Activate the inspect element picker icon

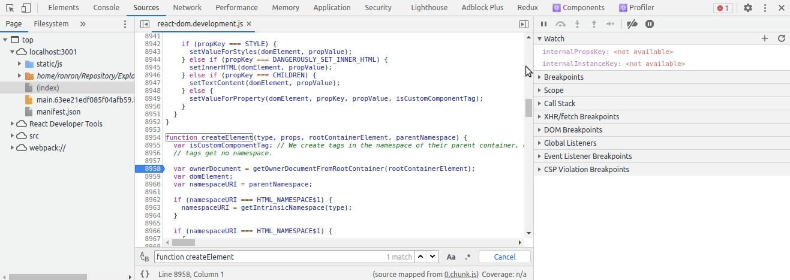[x=10, y=8]
